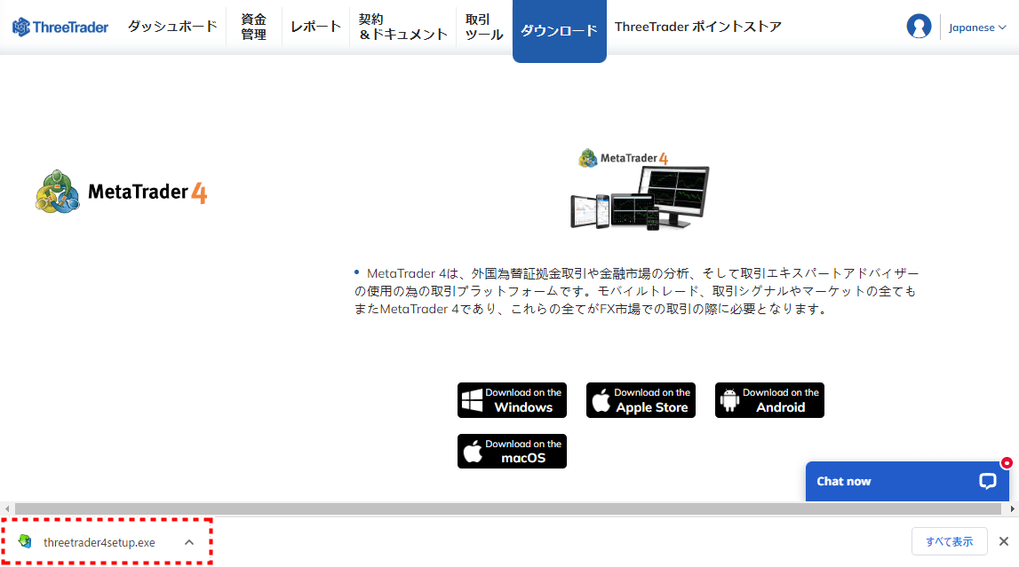The width and height of the screenshot is (1019, 567).
Task: Select the ダウンロード tab
Action: (560, 30)
